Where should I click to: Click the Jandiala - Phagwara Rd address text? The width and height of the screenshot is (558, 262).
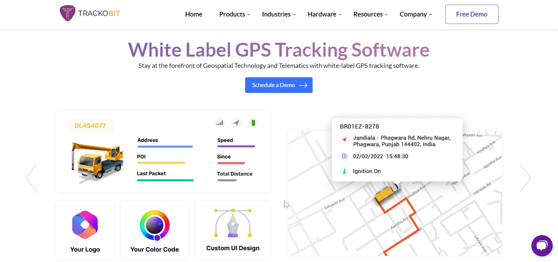(x=402, y=141)
